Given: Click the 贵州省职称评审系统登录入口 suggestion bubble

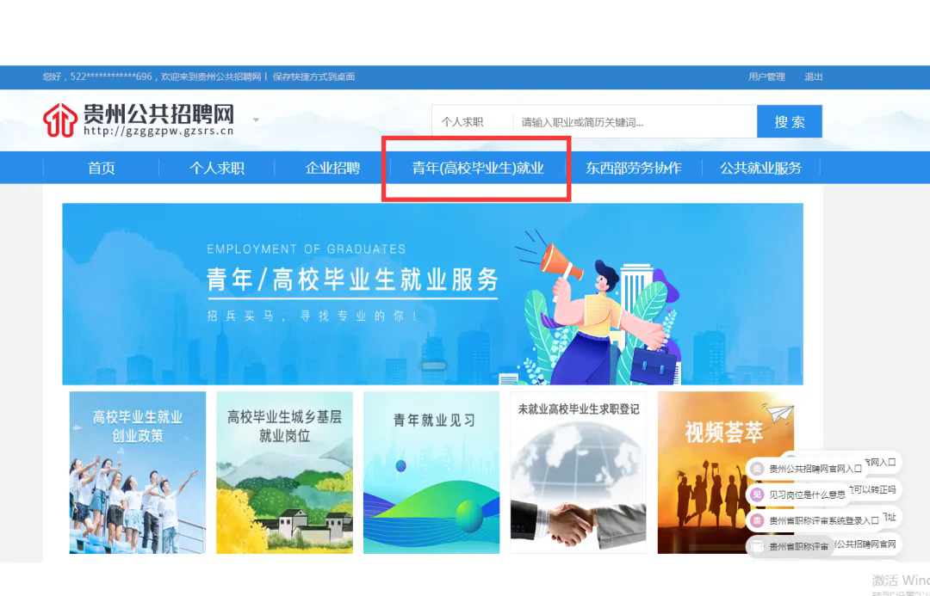Looking at the screenshot, I should coord(815,520).
